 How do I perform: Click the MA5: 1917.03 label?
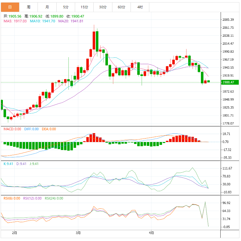[x=15, y=21]
